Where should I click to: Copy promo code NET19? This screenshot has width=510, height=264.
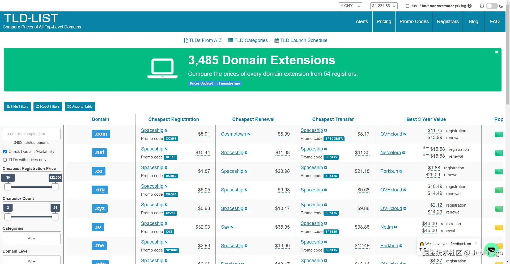pyautogui.click(x=171, y=157)
